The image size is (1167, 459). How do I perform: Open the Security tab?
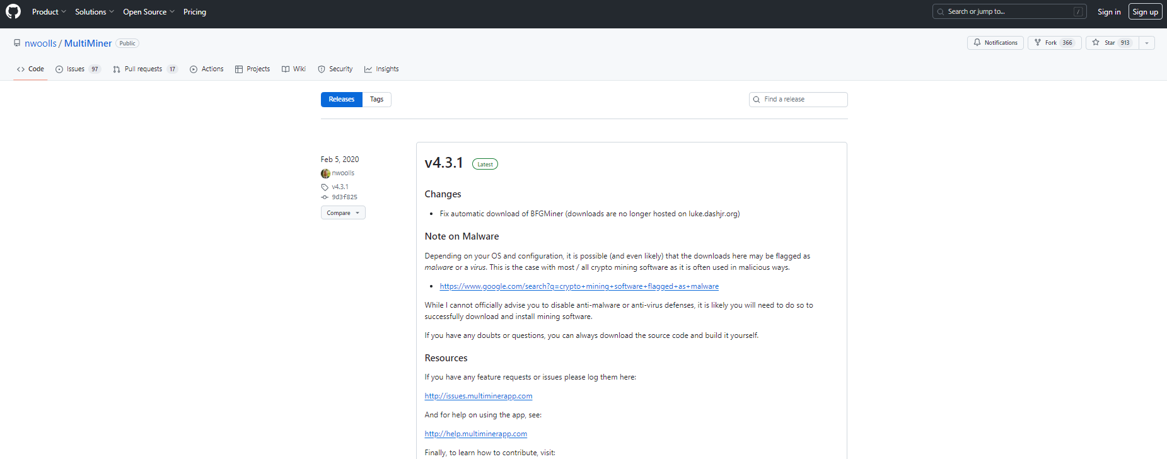(x=335, y=69)
